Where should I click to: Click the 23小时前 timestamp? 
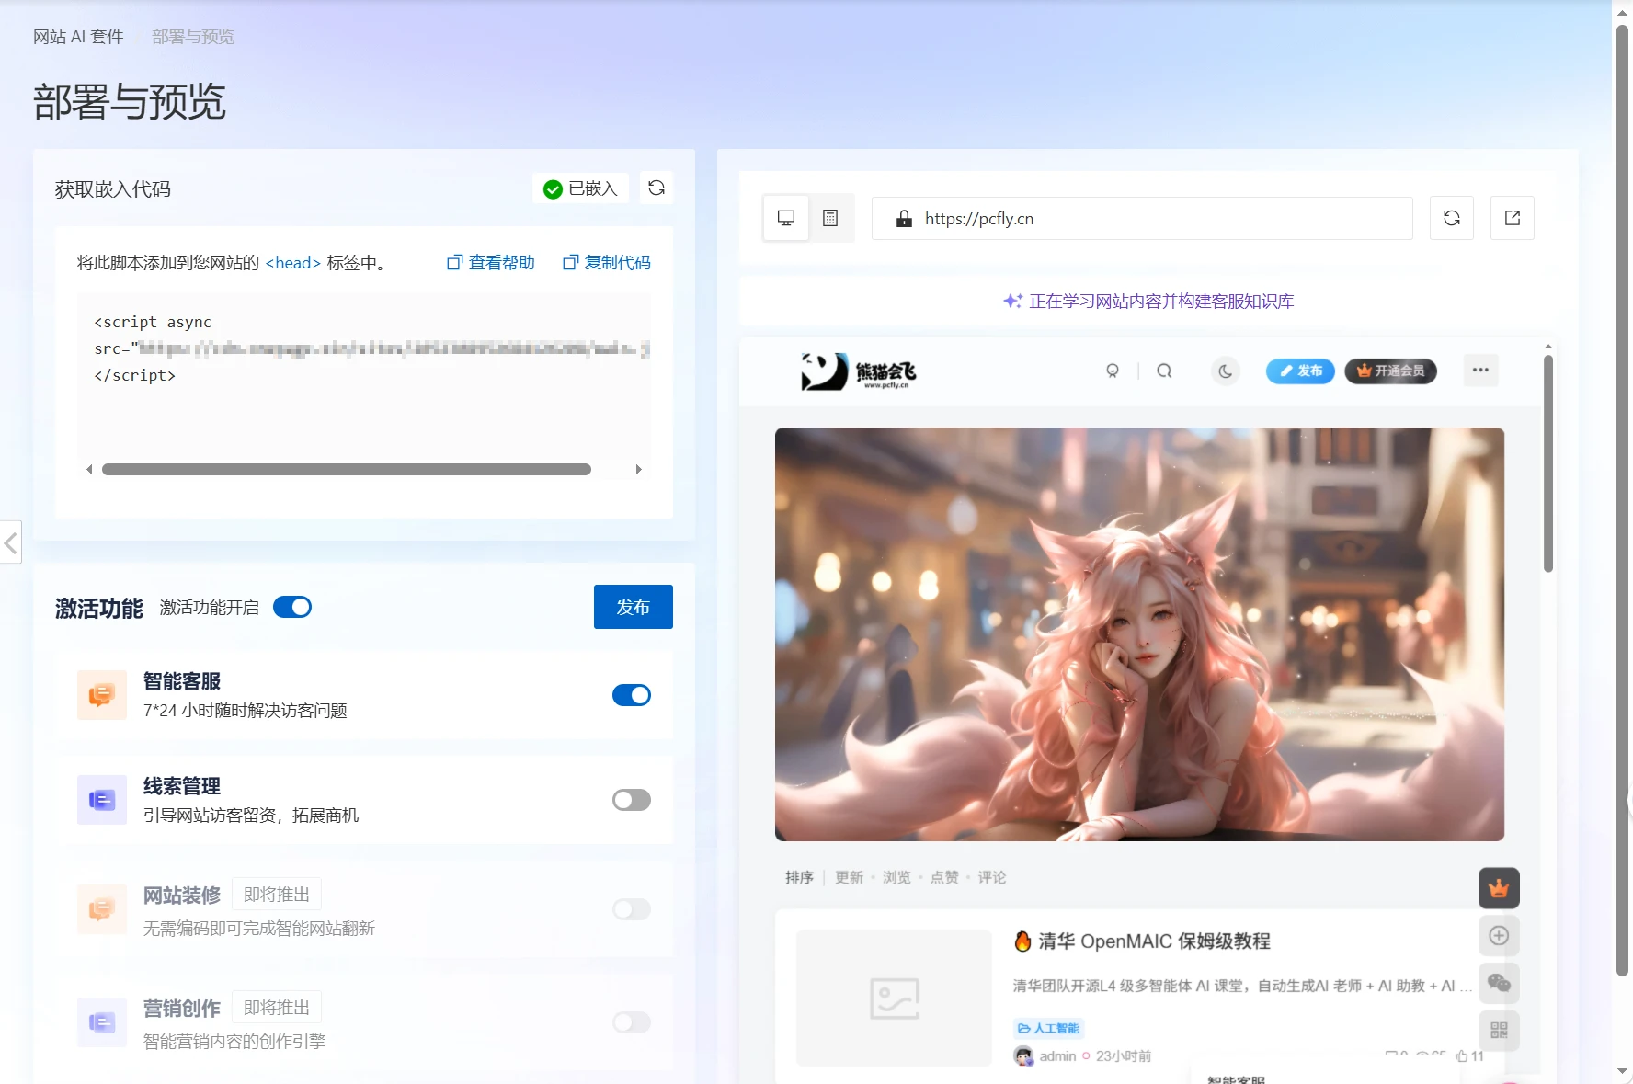(x=1124, y=1056)
